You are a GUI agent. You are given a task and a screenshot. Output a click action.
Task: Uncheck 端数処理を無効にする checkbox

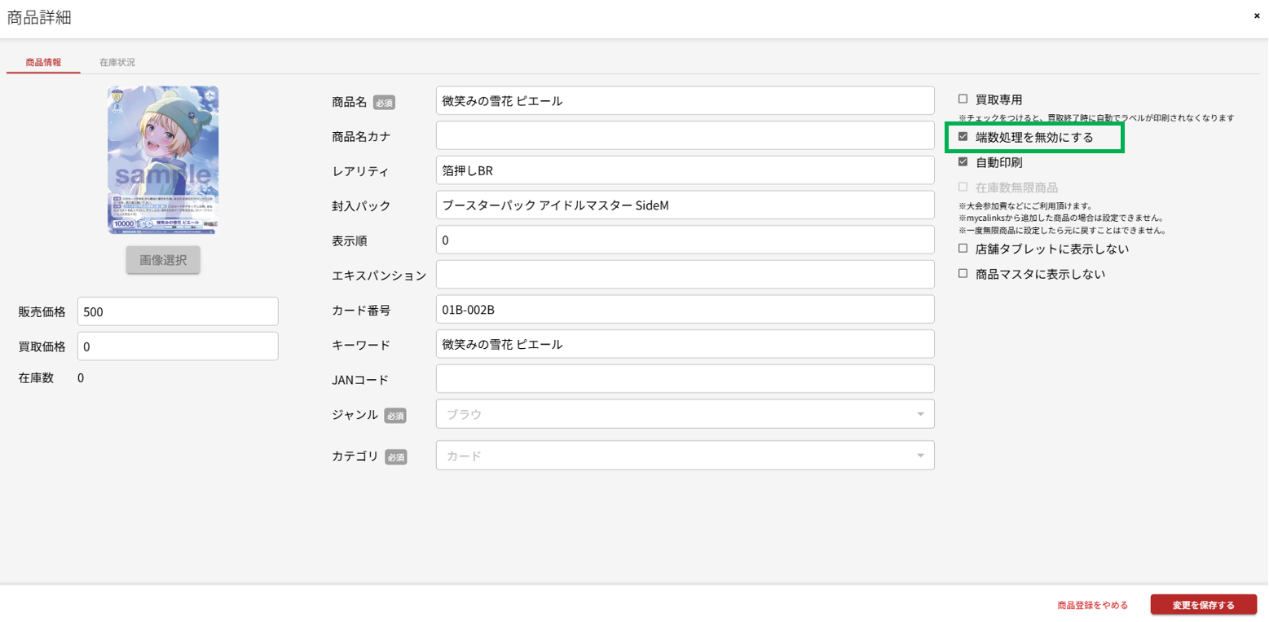(x=963, y=137)
